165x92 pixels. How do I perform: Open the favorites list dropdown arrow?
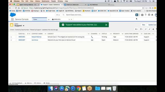pyautogui.click(x=139, y=15)
